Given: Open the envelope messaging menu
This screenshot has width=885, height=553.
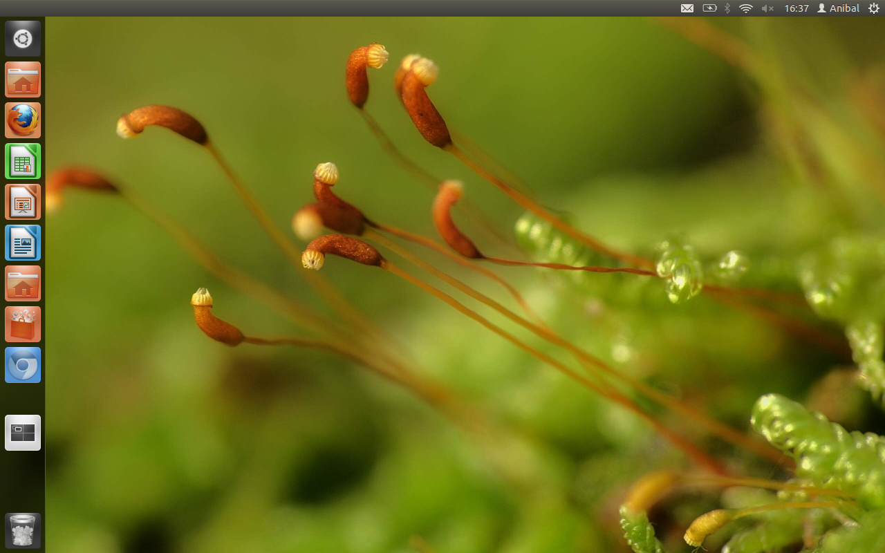Looking at the screenshot, I should (687, 8).
